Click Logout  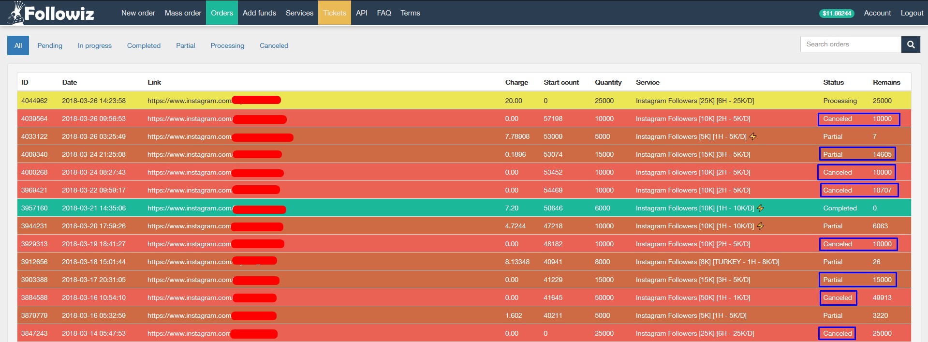(912, 13)
